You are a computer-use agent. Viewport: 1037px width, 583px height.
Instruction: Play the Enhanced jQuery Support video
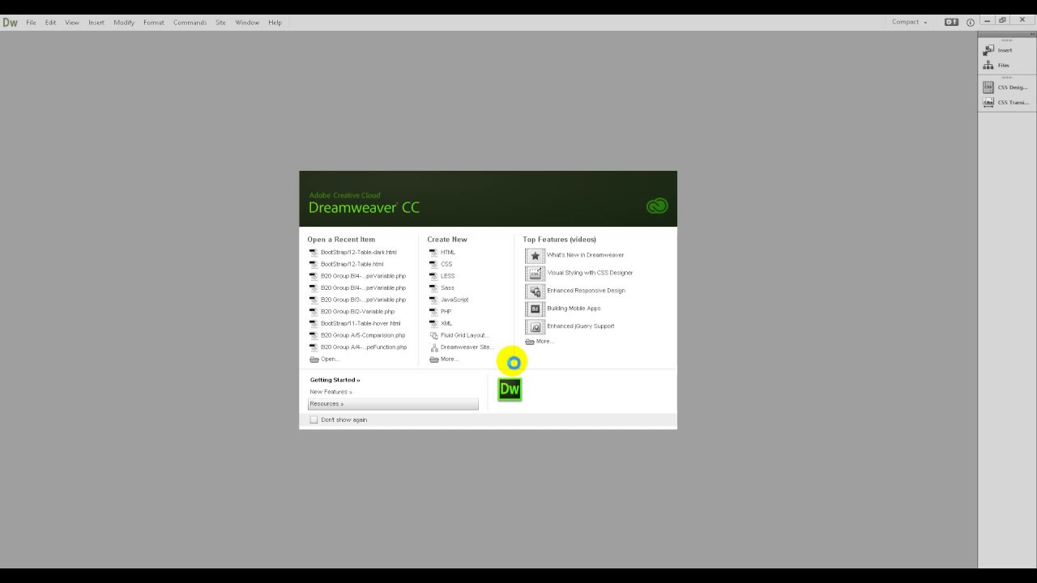click(570, 326)
